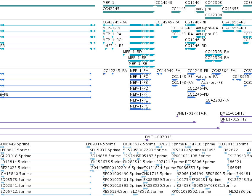Select protein Aats-pro-PA
Image resolution: width=252 pixels, height=196 pixels.
tap(200, 80)
